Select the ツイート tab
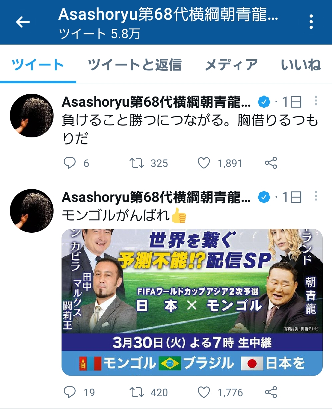332x410 pixels. [x=38, y=65]
